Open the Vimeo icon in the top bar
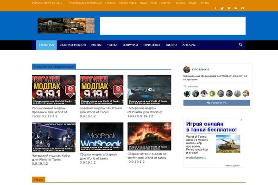278x185 pixels. pos(229,8)
